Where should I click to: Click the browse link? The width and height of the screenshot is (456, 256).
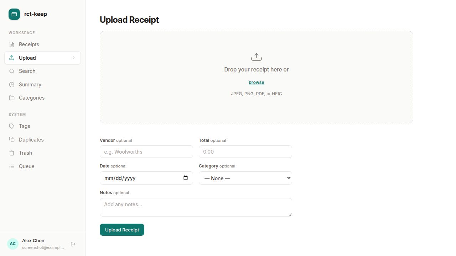tap(256, 82)
